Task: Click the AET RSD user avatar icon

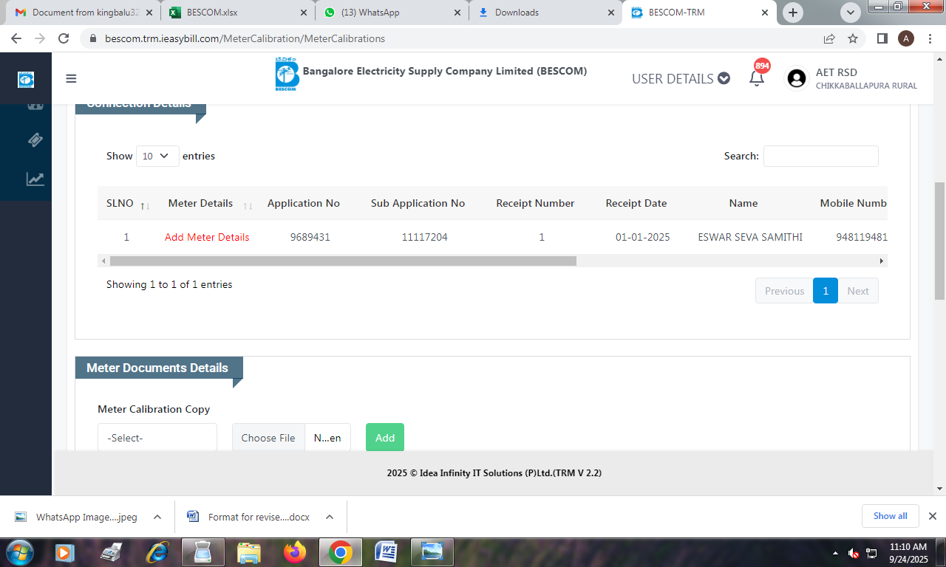Action: pos(796,78)
